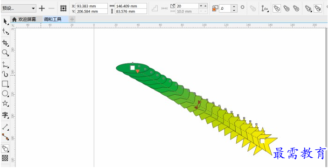Click the Y position field

pyautogui.click(x=91, y=11)
